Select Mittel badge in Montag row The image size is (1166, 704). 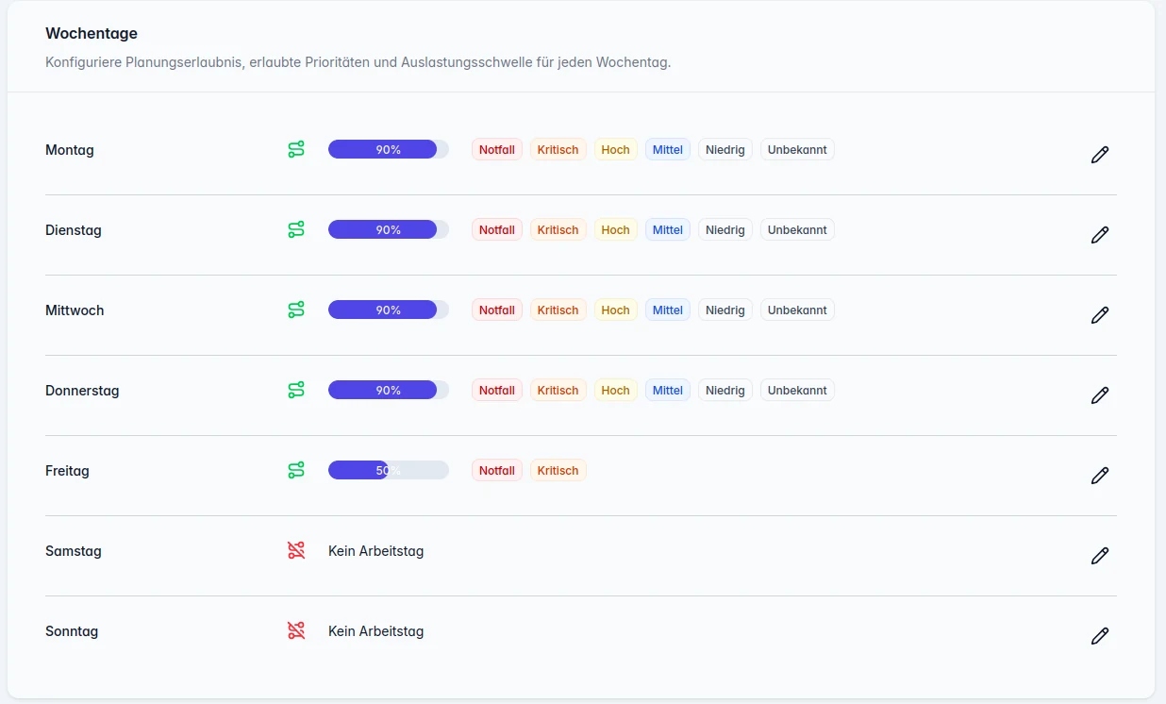[668, 149]
